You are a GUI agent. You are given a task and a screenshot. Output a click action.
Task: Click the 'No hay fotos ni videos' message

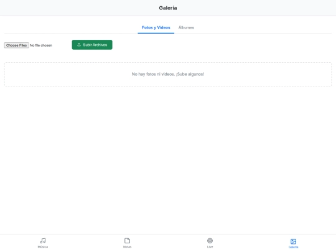pos(153,74)
